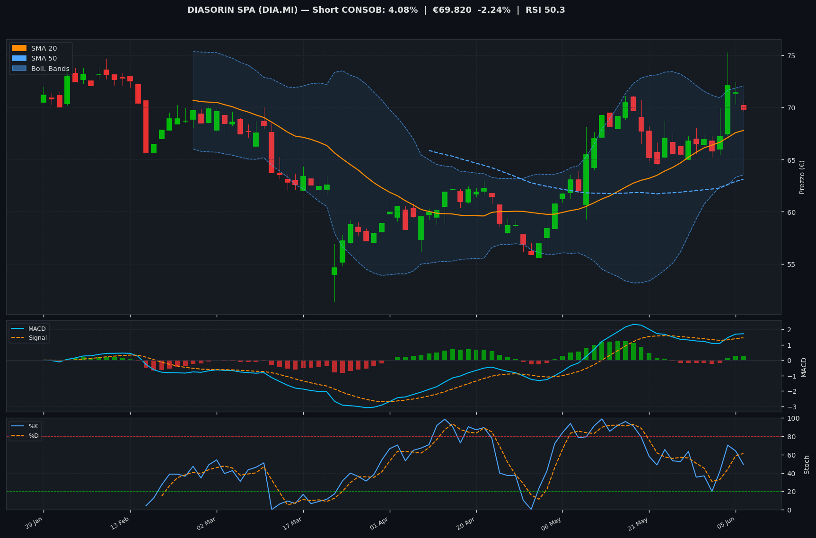Image resolution: width=816 pixels, height=538 pixels.
Task: Click the MACD legend entry
Action: [x=29, y=329]
